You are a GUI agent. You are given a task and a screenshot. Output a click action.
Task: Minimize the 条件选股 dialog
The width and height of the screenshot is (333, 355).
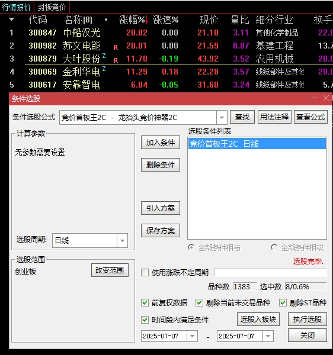coord(315,98)
